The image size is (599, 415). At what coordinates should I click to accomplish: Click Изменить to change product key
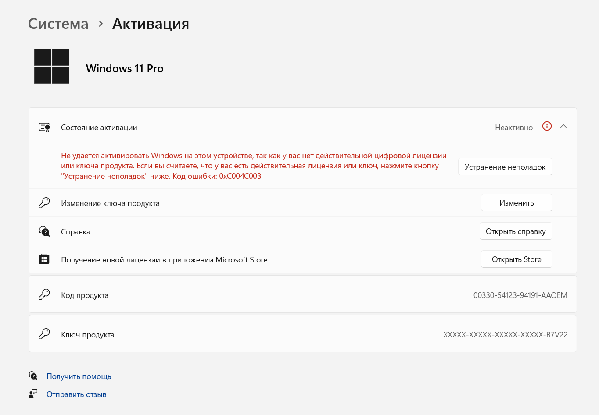click(517, 203)
